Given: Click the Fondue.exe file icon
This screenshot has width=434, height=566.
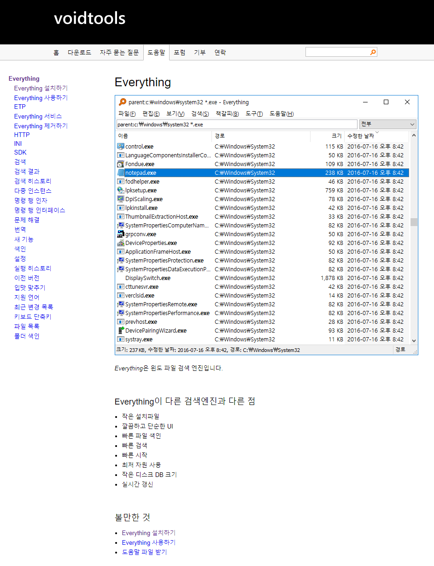Looking at the screenshot, I should [121, 164].
